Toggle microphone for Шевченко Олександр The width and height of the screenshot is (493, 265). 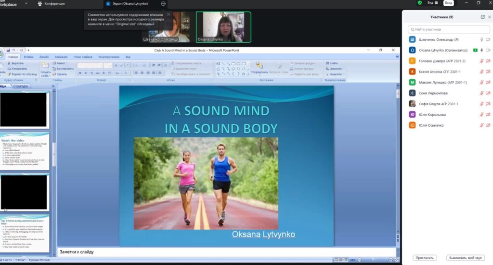coord(481,39)
